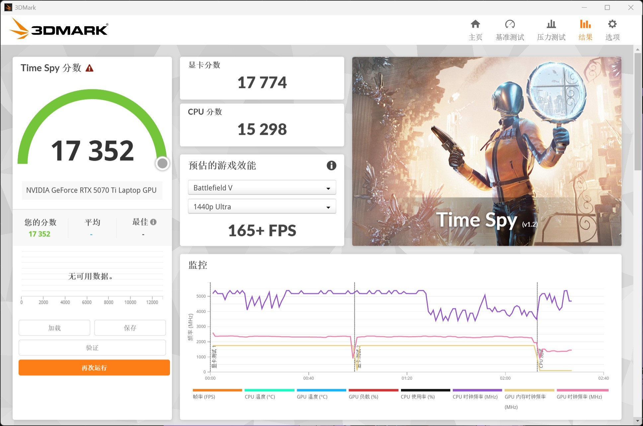Click the info icon beside 最佳
This screenshot has width=643, height=426.
click(x=153, y=222)
